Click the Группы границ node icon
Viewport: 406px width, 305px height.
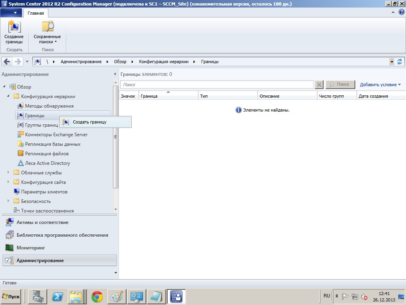point(21,125)
